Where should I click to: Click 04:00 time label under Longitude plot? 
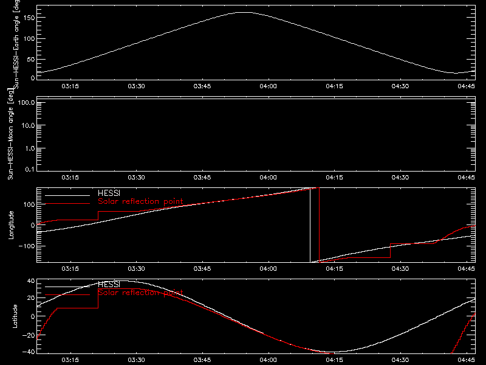pyautogui.click(x=268, y=269)
